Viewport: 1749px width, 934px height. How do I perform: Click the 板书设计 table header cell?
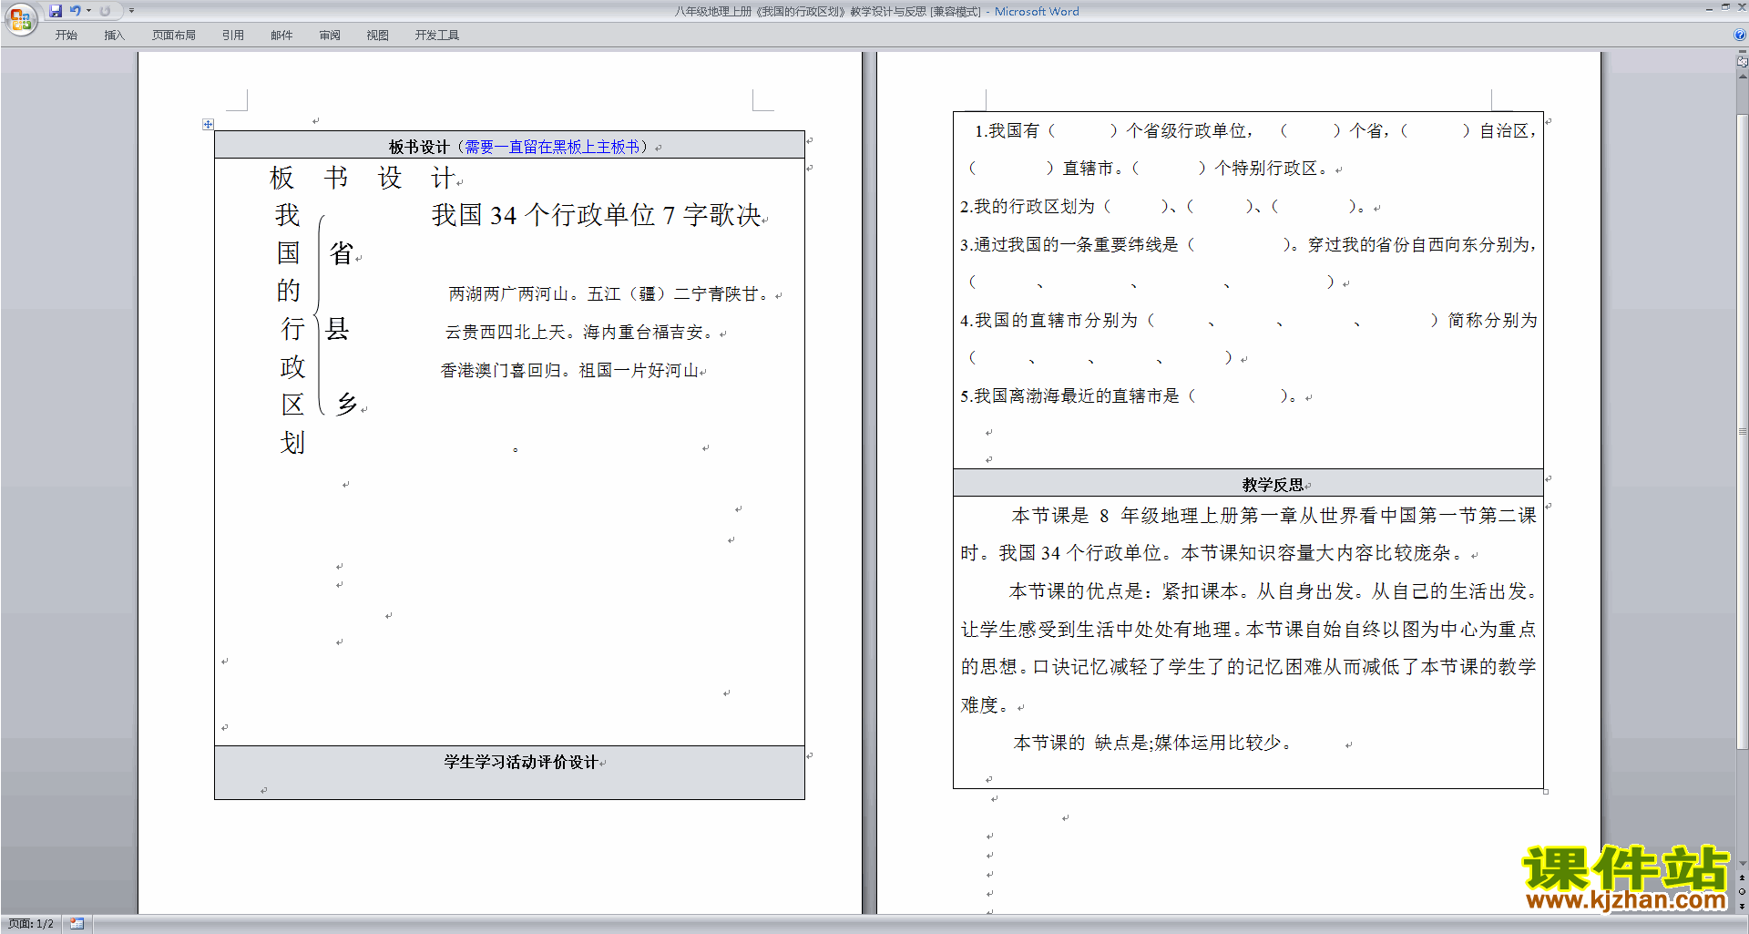tap(509, 145)
